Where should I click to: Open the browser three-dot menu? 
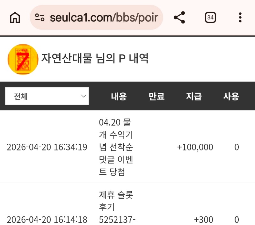pos(240,18)
